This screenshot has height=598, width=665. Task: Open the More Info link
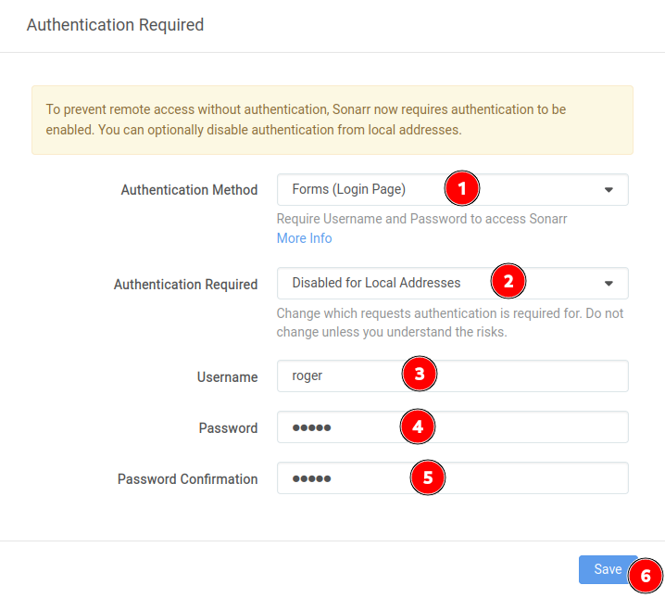(x=304, y=238)
